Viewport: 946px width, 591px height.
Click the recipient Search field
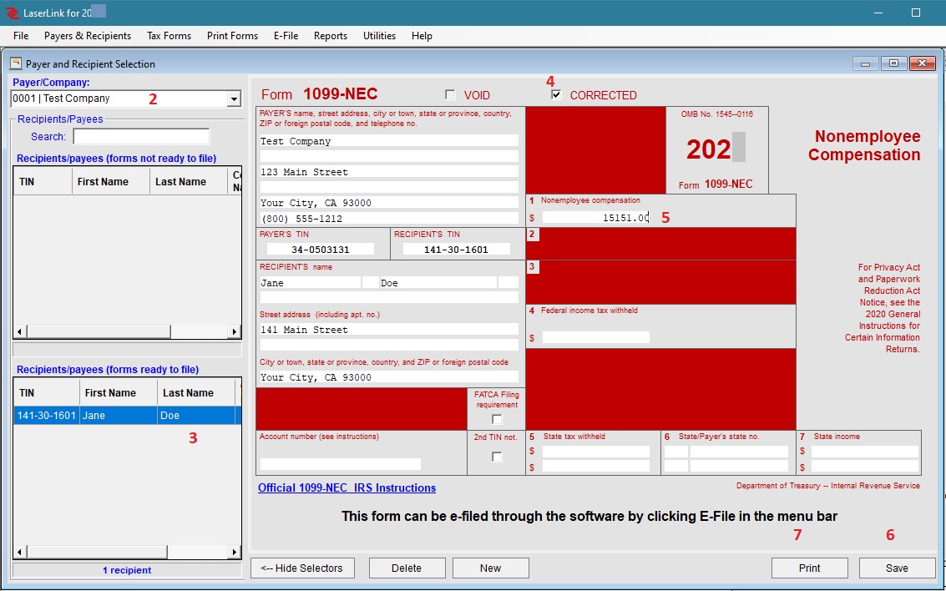pyautogui.click(x=141, y=137)
